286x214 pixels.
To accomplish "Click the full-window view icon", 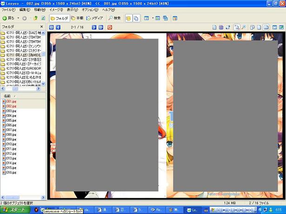I will (x=274, y=27).
